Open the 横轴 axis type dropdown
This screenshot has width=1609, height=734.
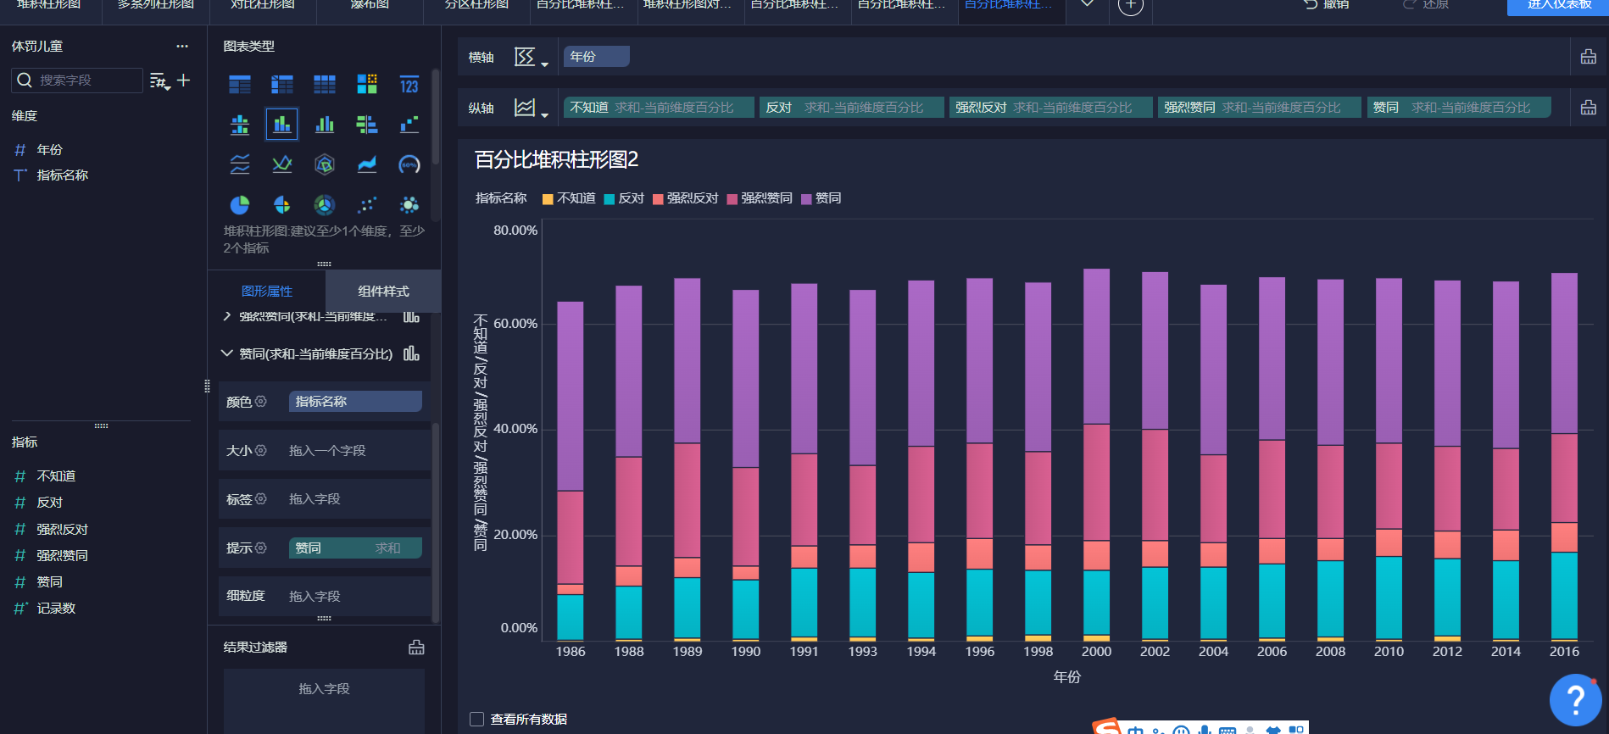coord(531,58)
